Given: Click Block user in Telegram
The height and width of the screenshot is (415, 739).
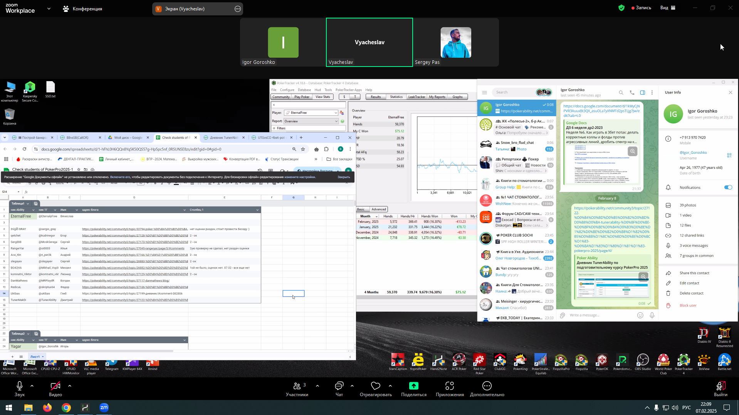Looking at the screenshot, I should click(x=688, y=305).
